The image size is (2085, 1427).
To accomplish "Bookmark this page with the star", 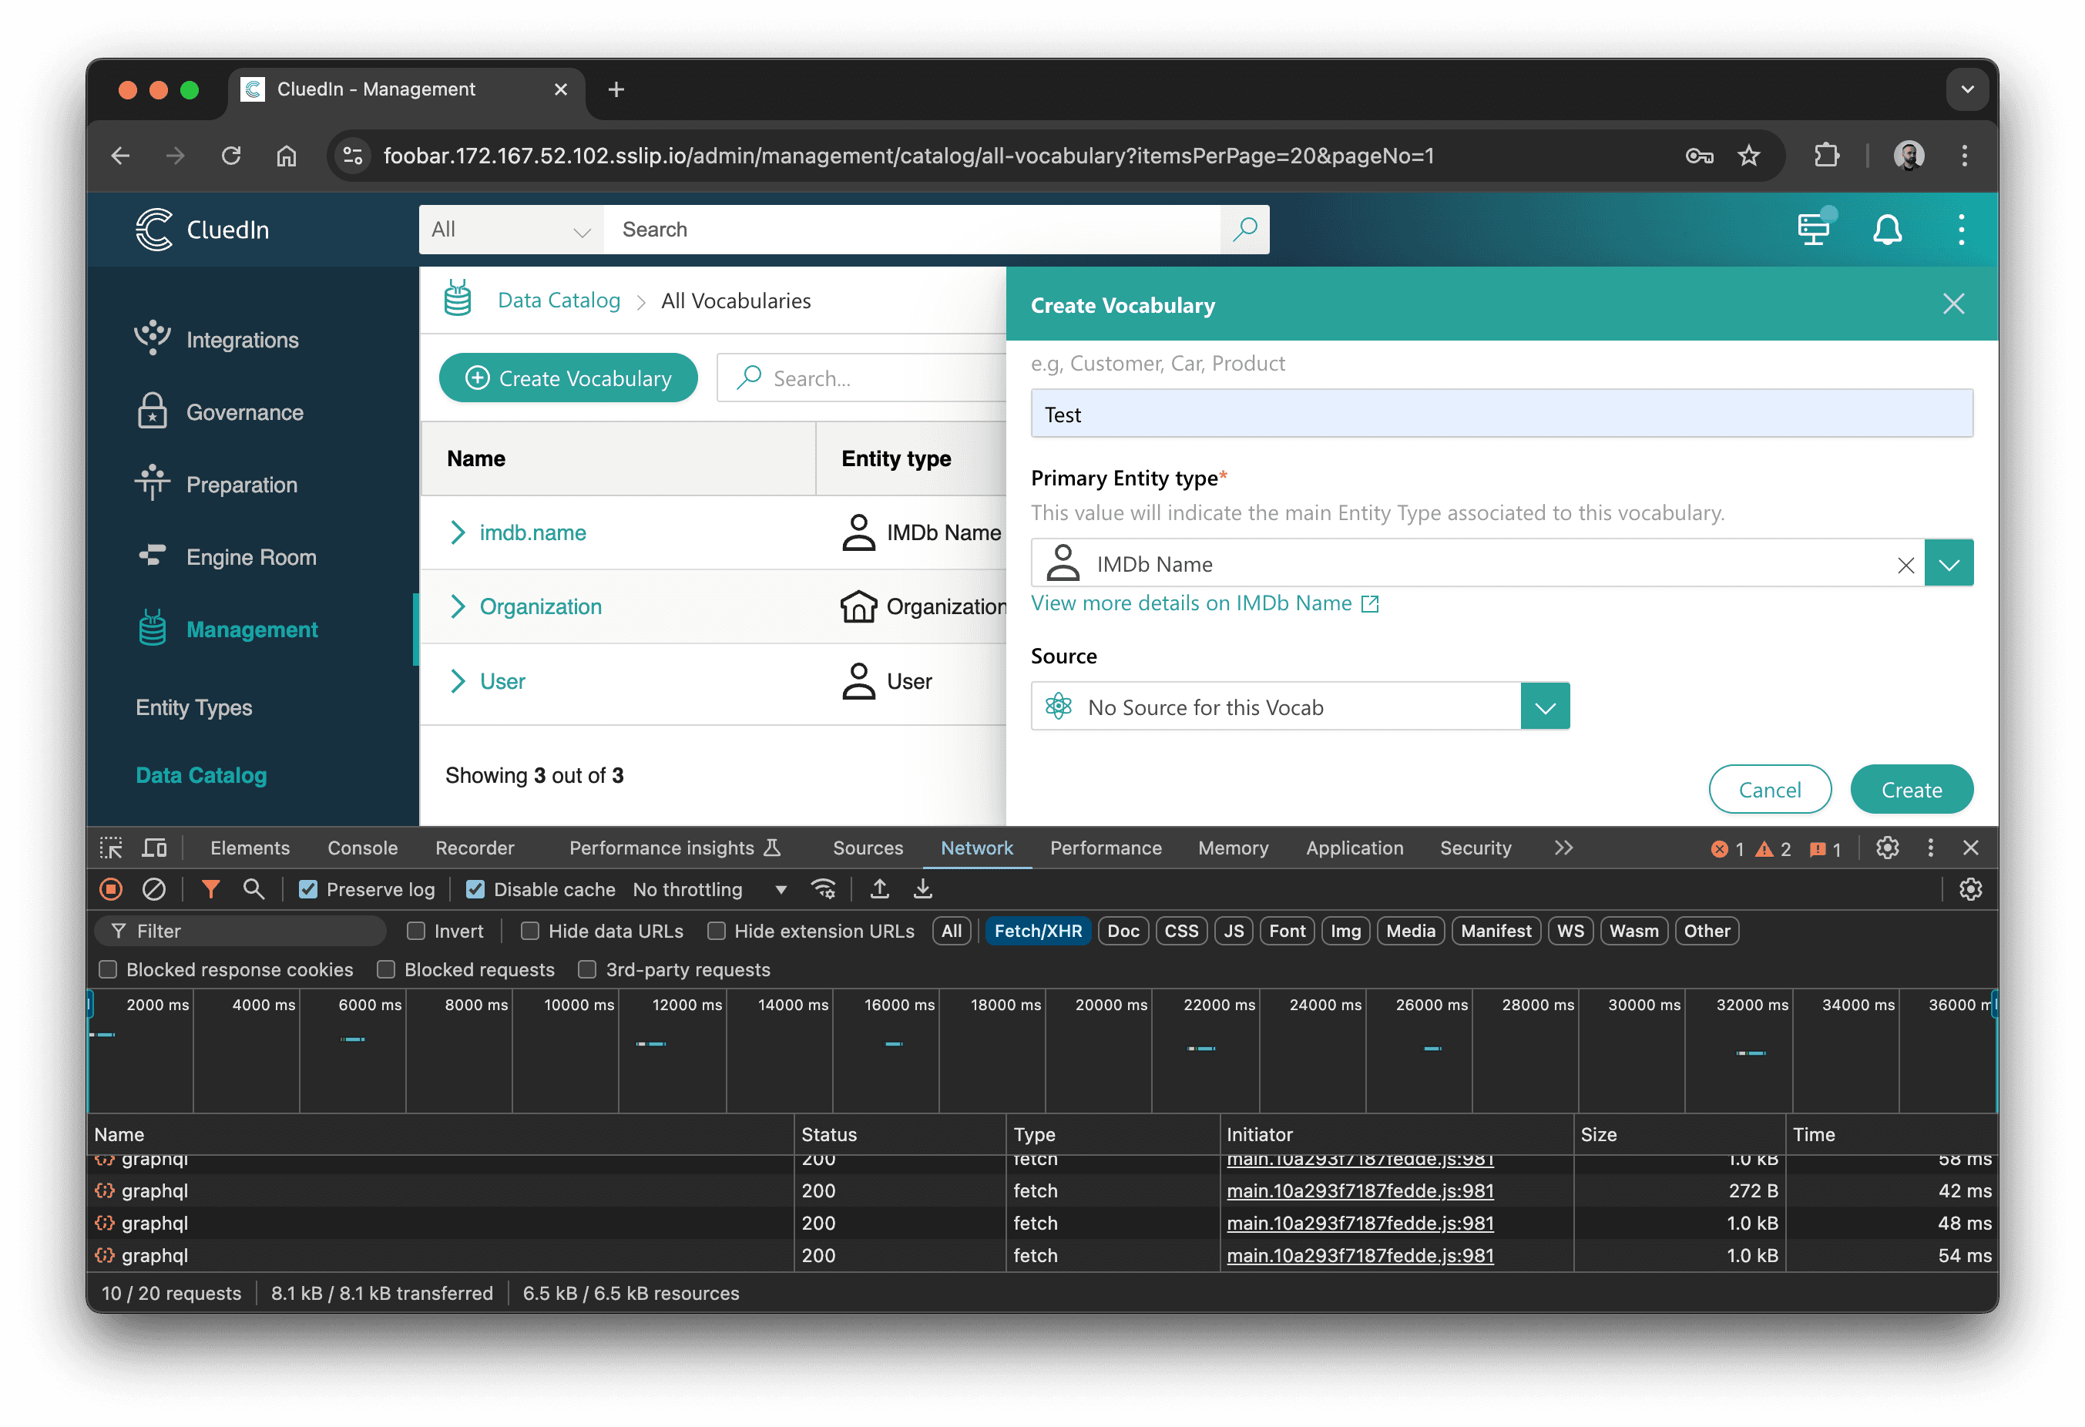I will (1748, 156).
